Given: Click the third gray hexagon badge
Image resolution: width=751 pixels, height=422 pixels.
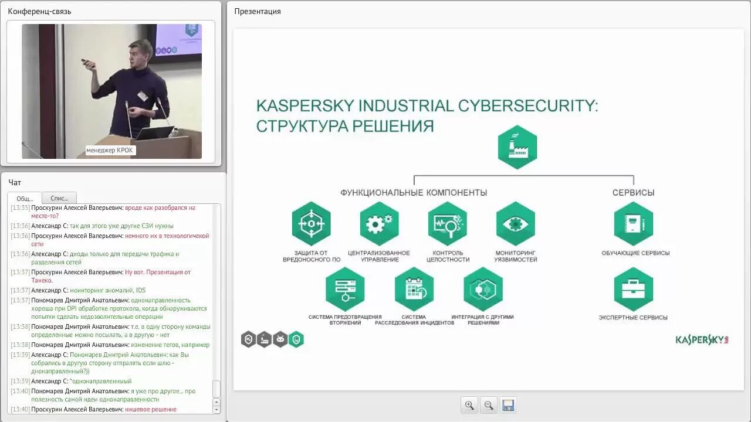Looking at the screenshot, I should point(280,339).
